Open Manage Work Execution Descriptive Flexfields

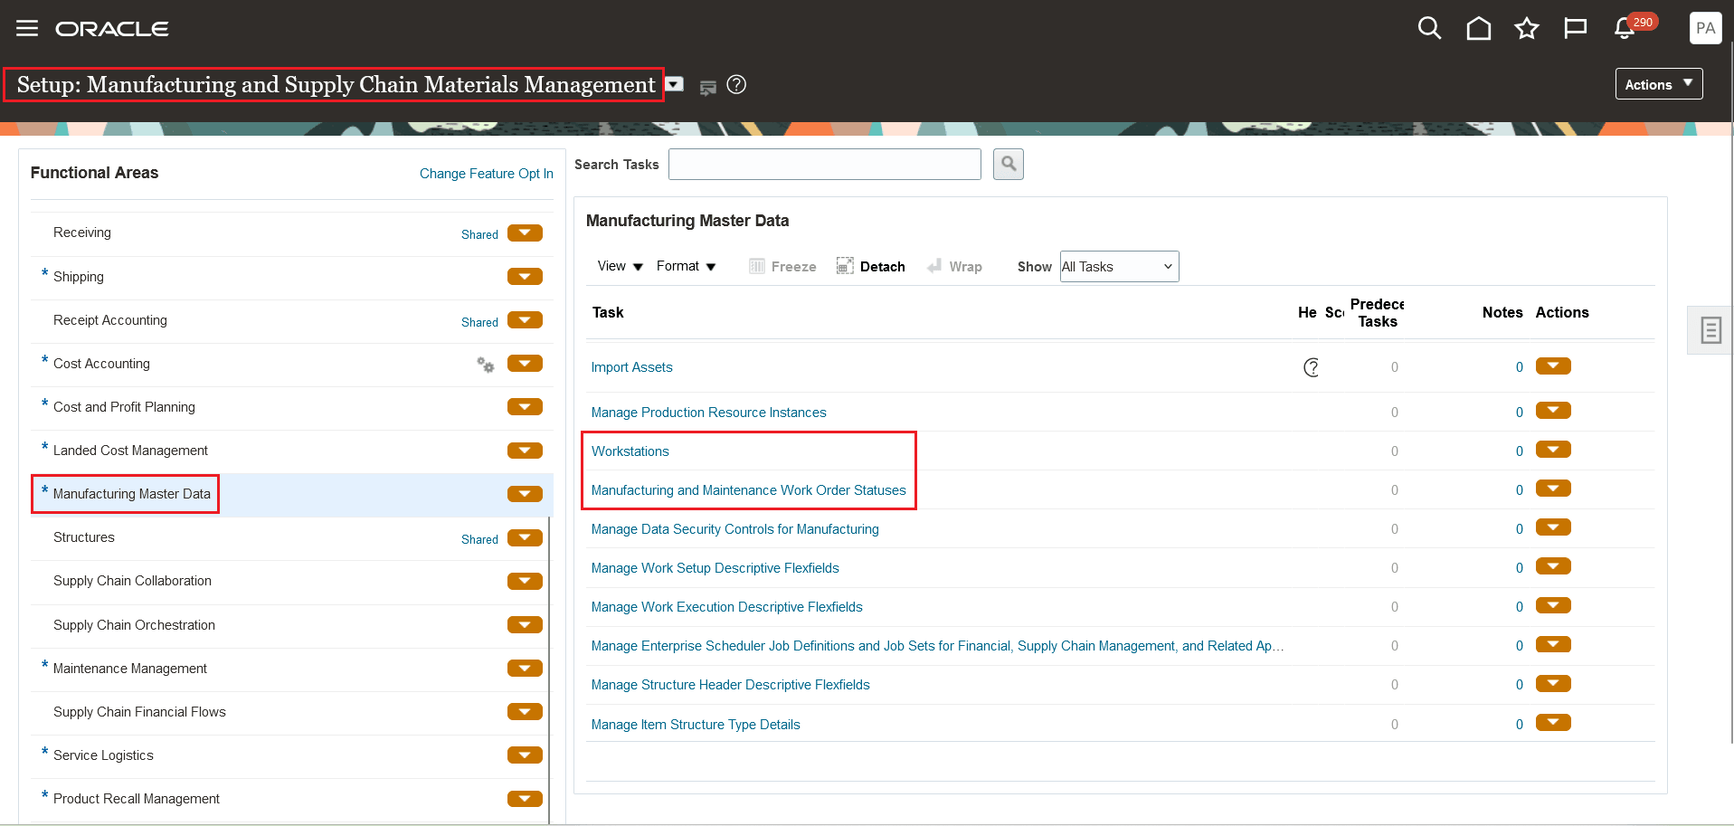[726, 607]
